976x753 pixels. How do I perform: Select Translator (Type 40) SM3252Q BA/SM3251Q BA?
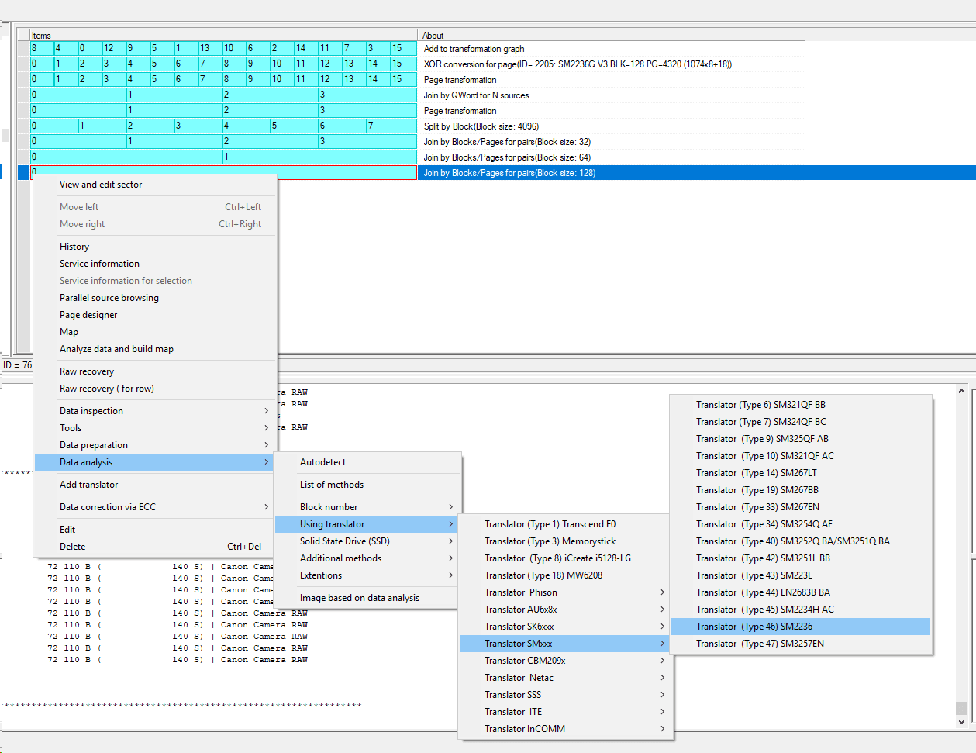tap(801, 541)
